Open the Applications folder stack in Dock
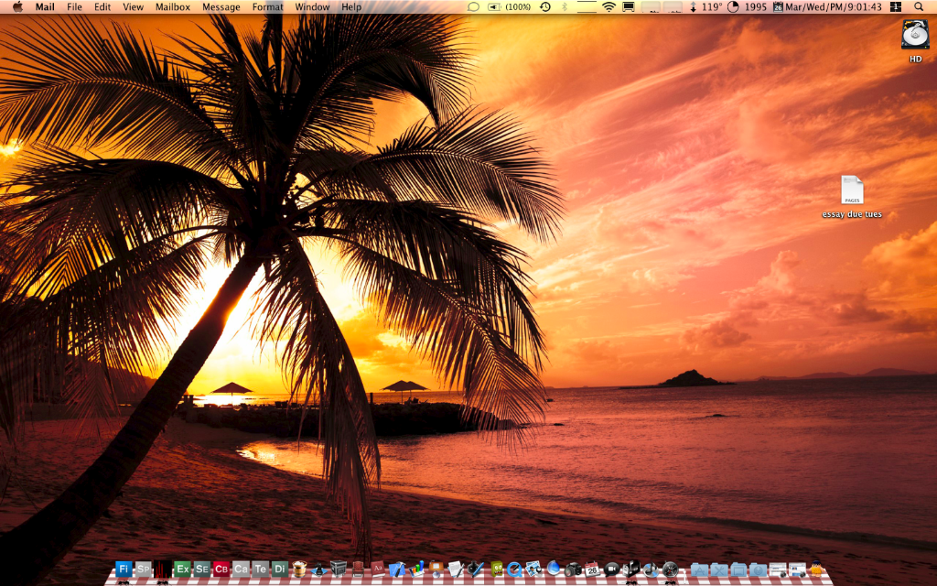 click(x=700, y=570)
